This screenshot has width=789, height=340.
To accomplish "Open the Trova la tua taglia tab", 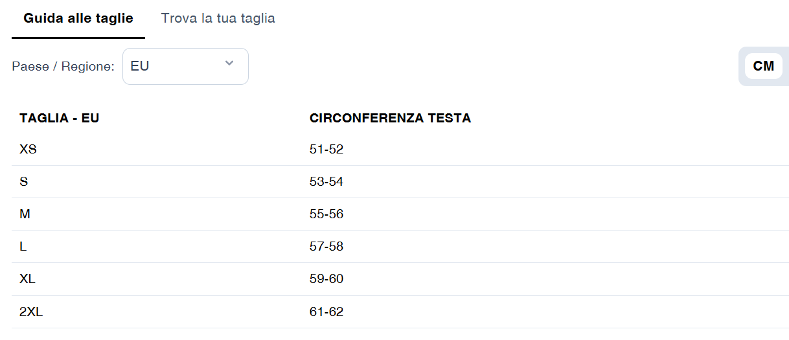I will [218, 18].
